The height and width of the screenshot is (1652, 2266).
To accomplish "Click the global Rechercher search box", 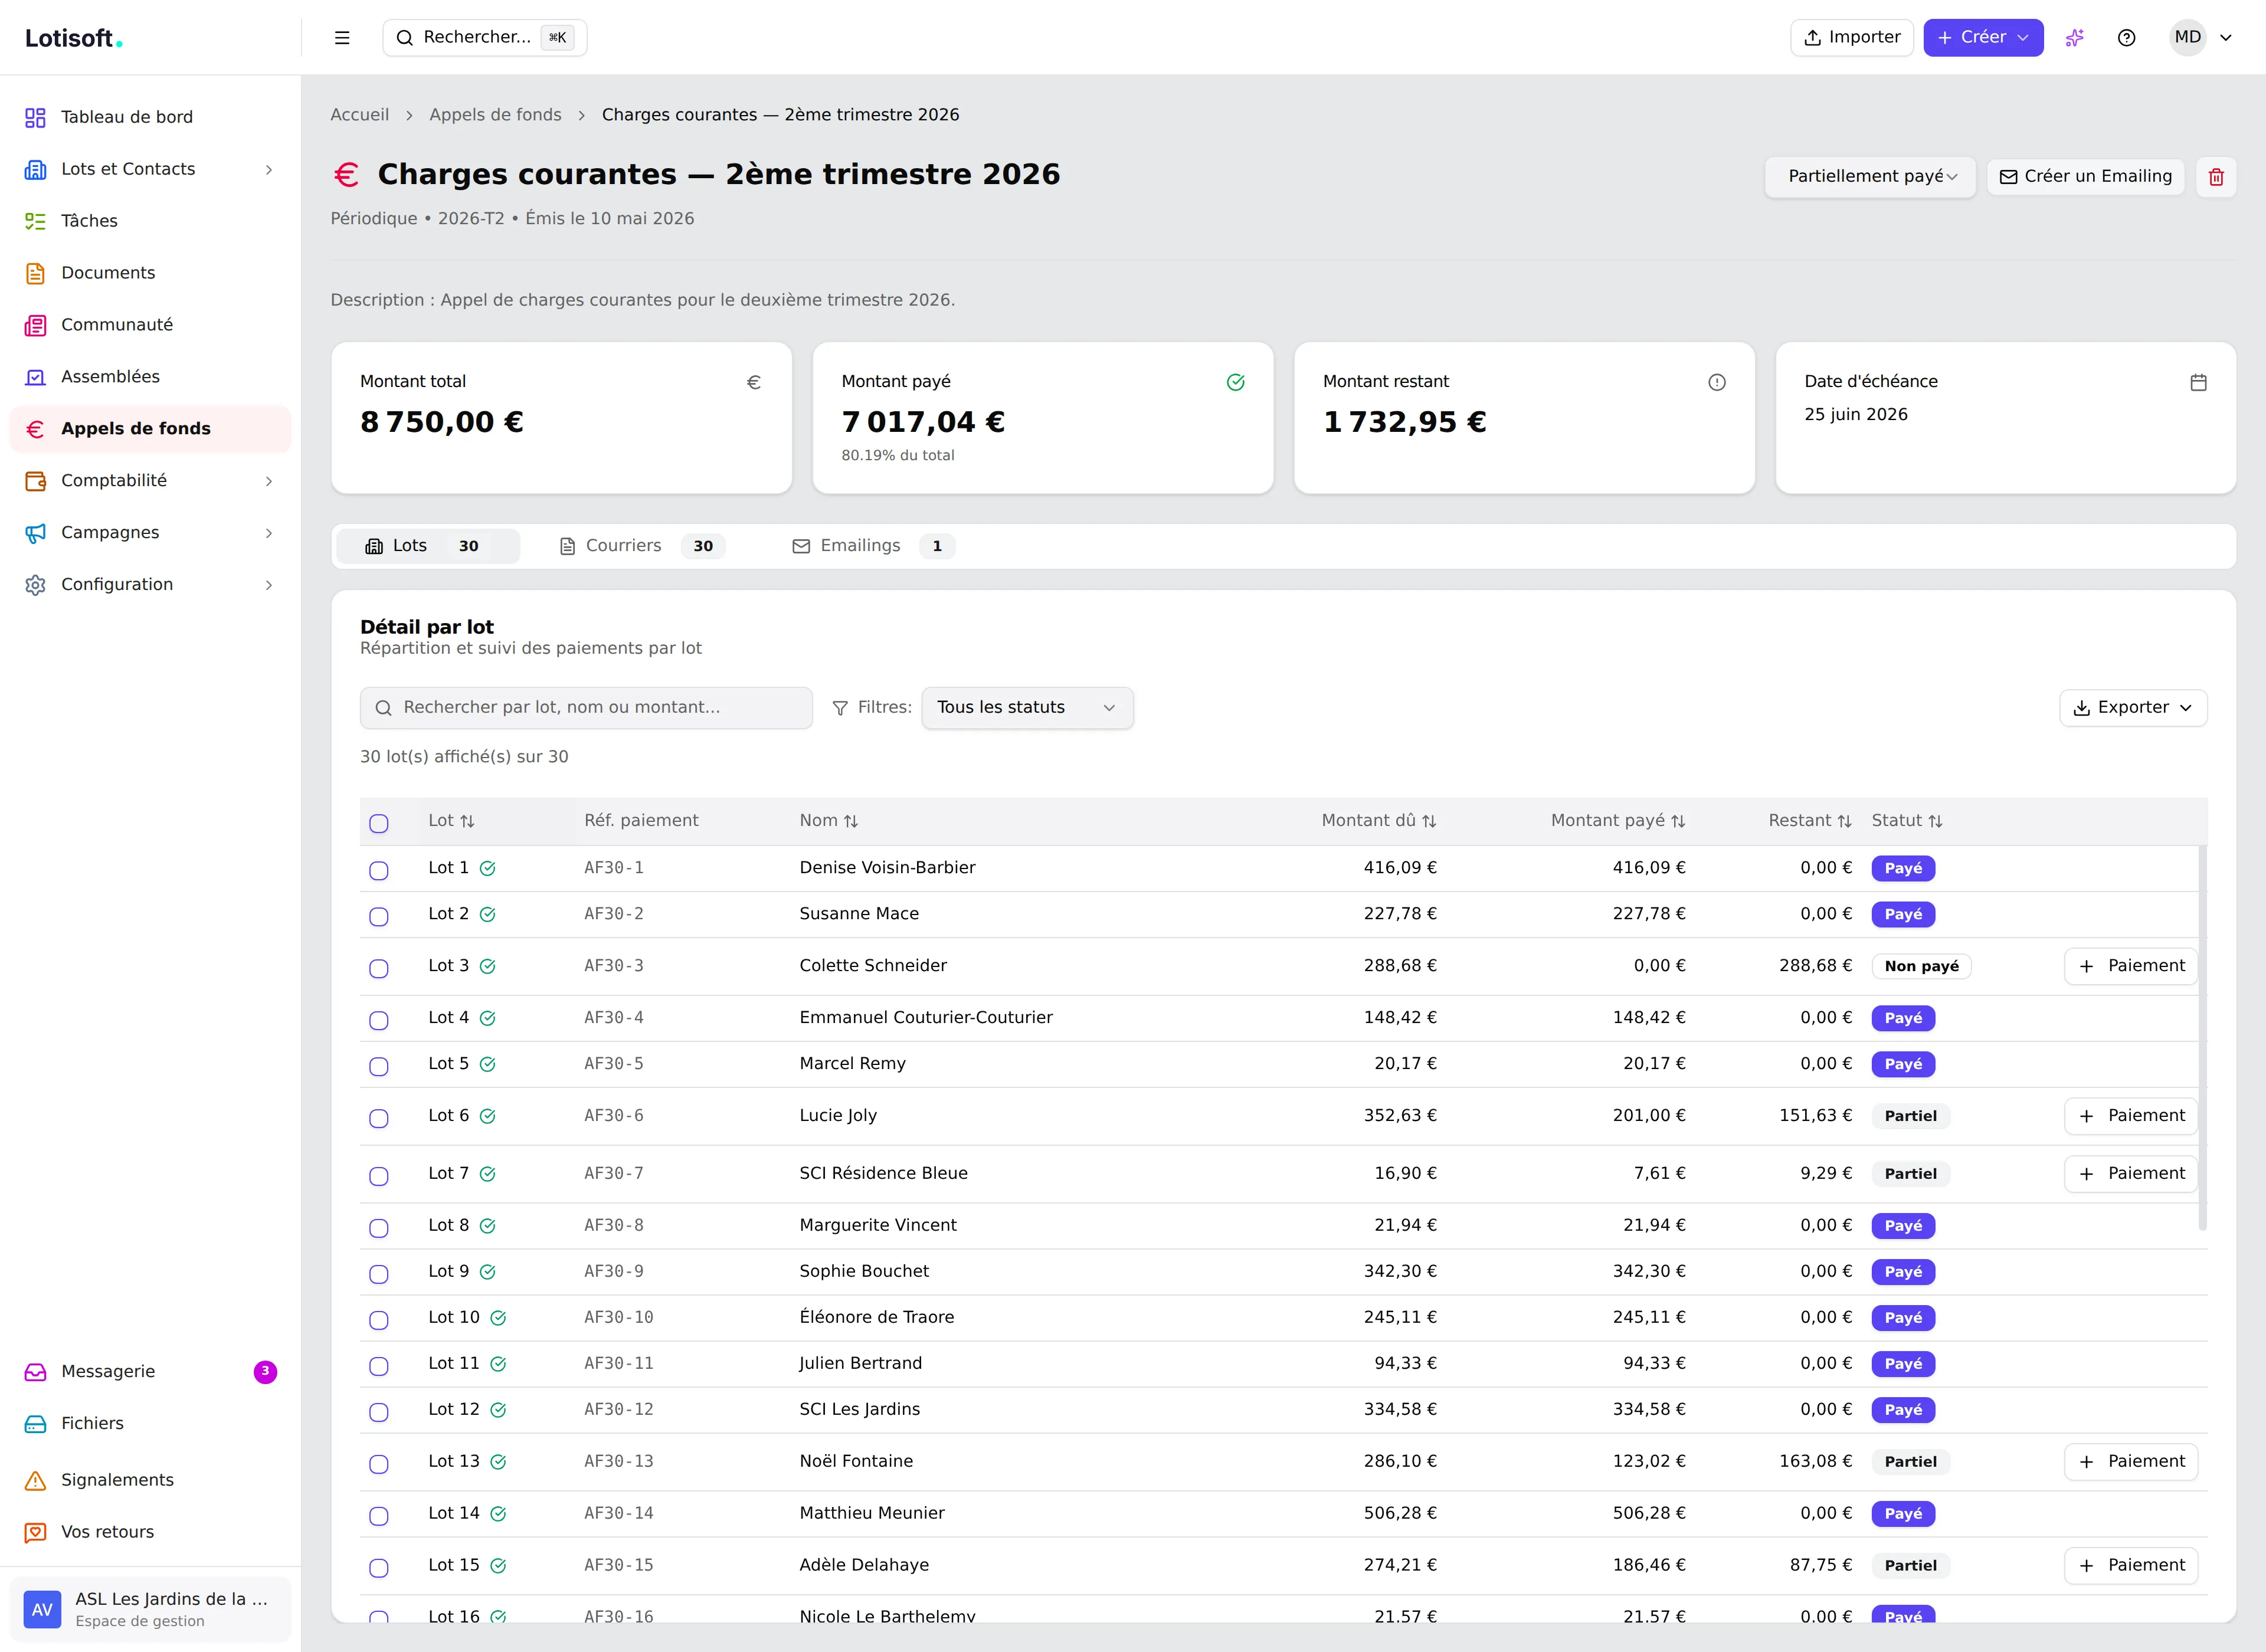I will point(485,38).
